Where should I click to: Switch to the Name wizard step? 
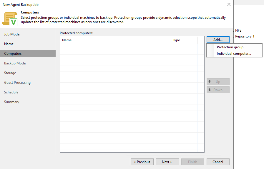click(x=9, y=44)
